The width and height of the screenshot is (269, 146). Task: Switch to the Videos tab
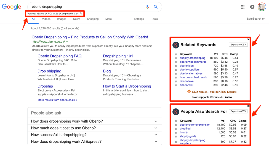click(46, 19)
